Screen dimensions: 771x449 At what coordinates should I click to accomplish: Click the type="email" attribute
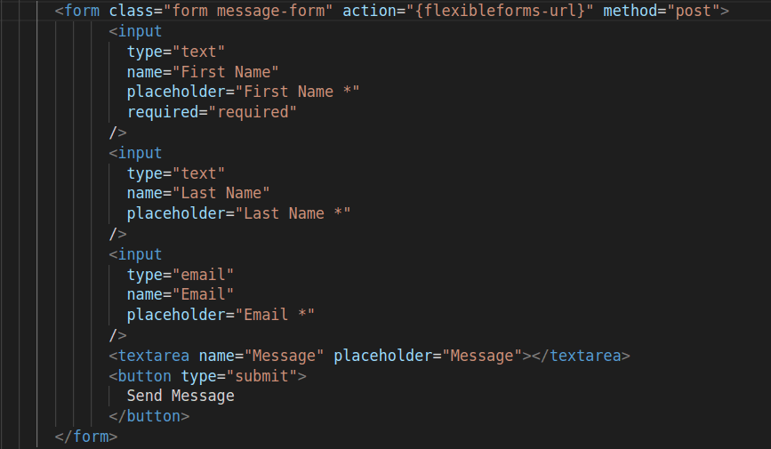click(x=180, y=275)
